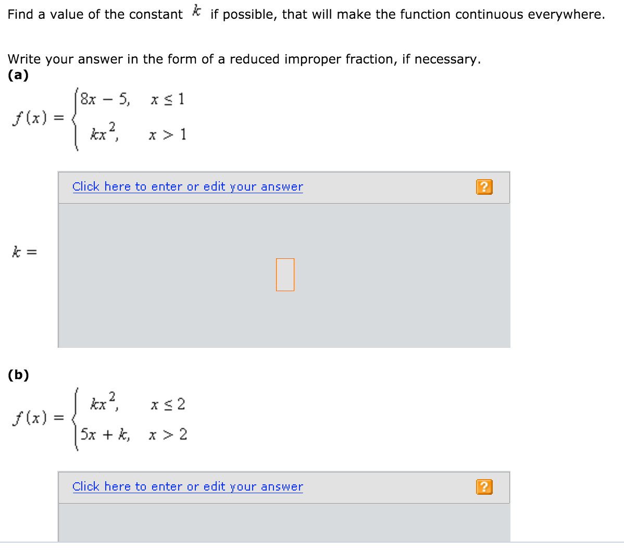Select the (b) section heading

[17, 375]
